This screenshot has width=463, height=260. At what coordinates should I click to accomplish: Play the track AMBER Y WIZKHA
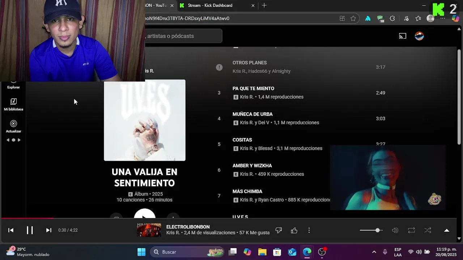point(252,166)
